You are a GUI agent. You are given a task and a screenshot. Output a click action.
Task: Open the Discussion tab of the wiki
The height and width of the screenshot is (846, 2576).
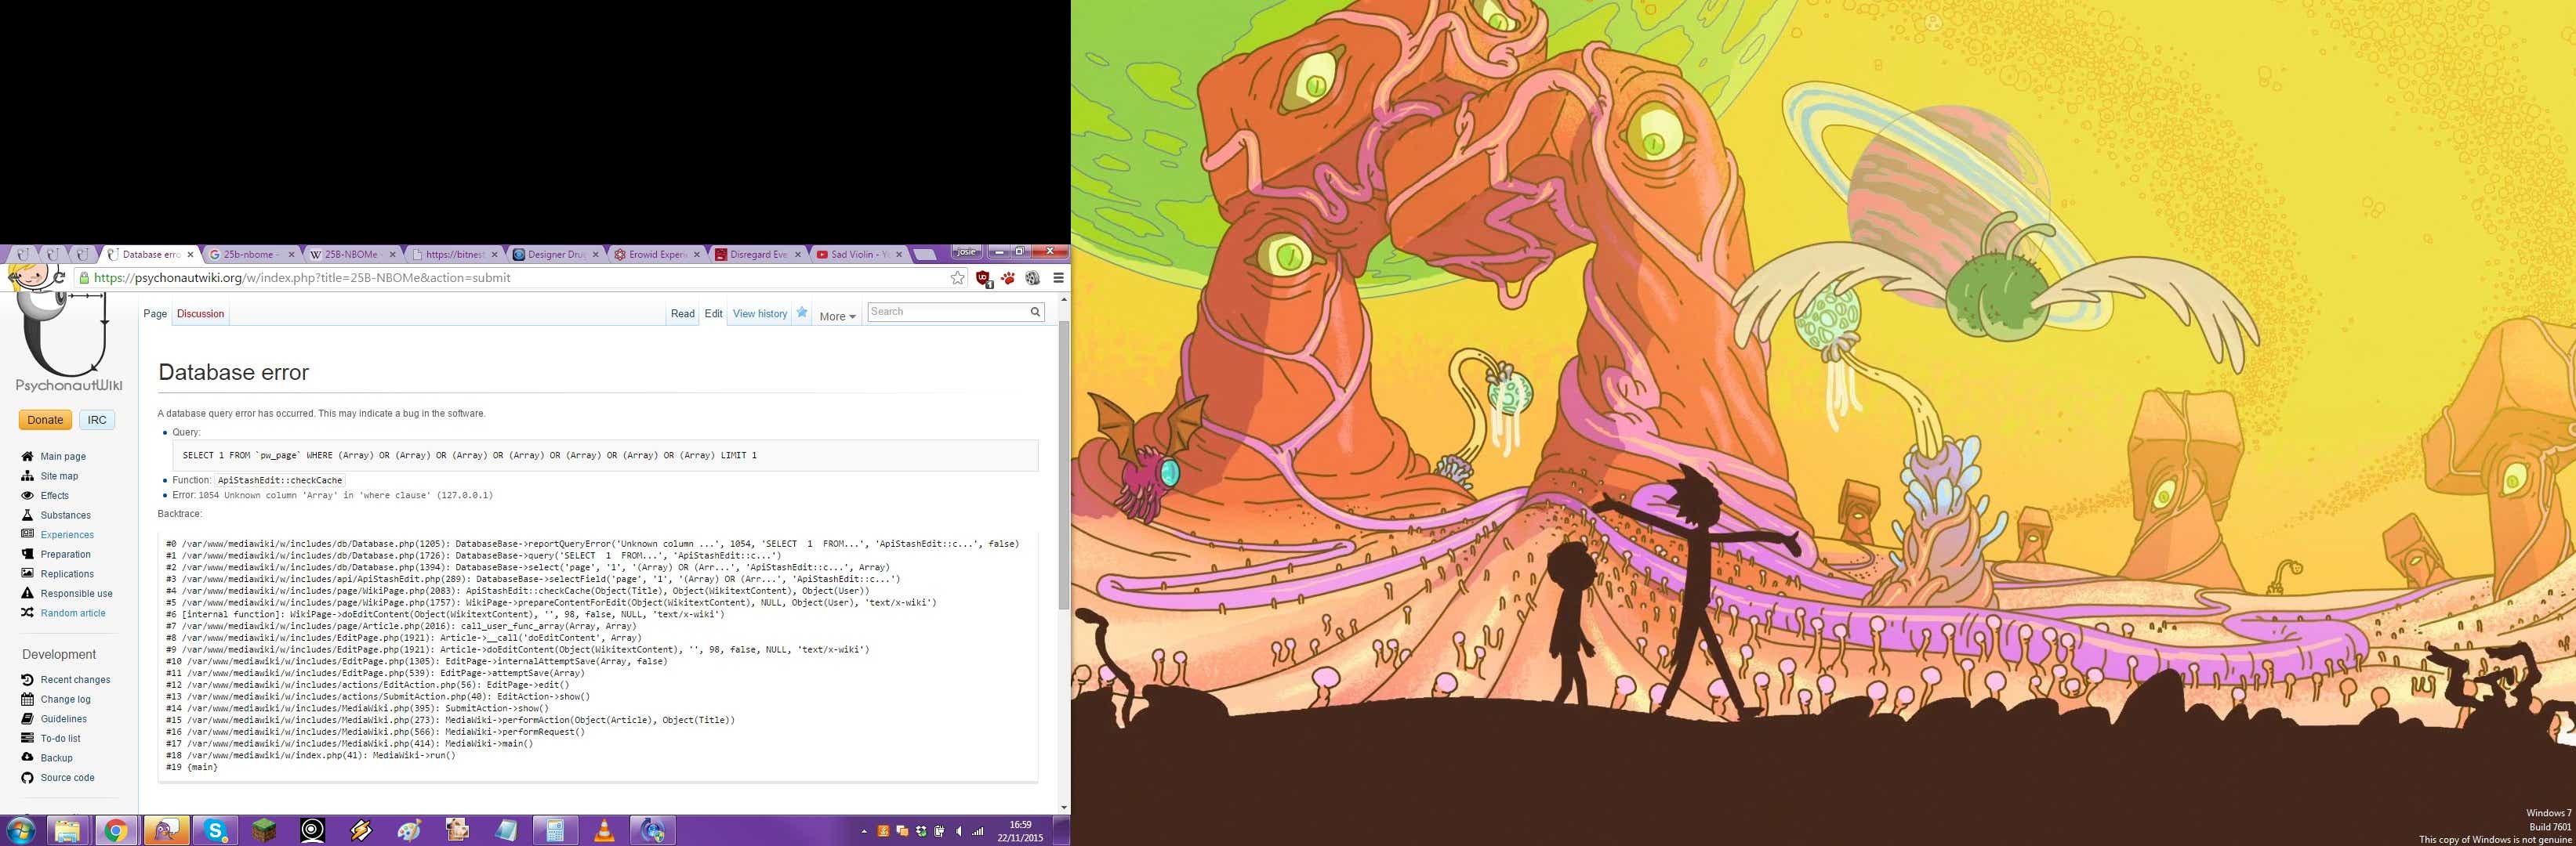pyautogui.click(x=200, y=313)
